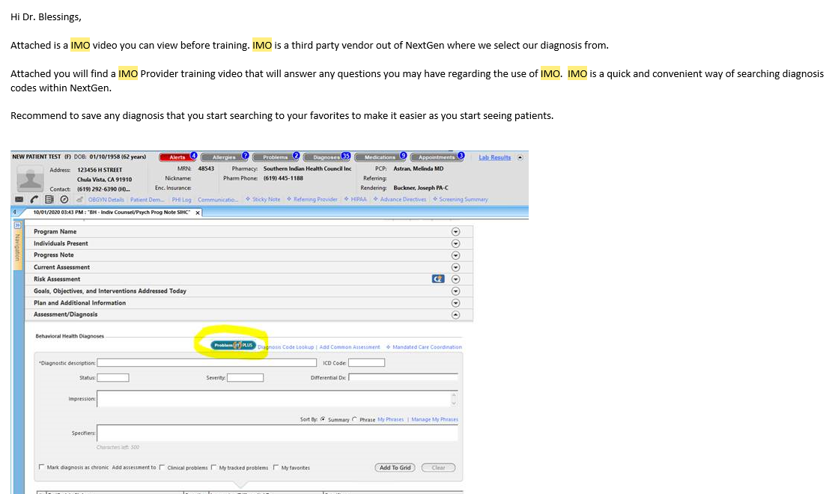The width and height of the screenshot is (835, 494).
Task: Click the greyed edit icon before OBGYN Details
Action: (x=79, y=199)
